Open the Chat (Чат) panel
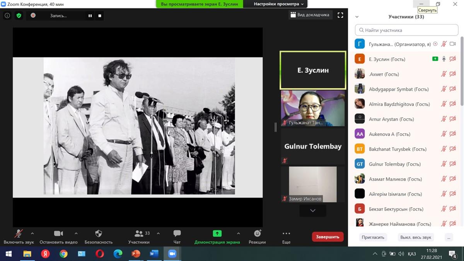This screenshot has width=464, height=261. click(177, 237)
